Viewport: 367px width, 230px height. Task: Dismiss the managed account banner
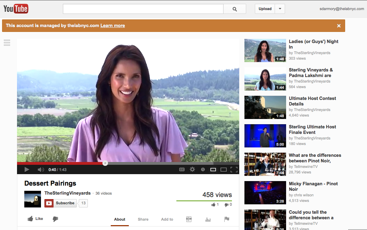pos(339,26)
